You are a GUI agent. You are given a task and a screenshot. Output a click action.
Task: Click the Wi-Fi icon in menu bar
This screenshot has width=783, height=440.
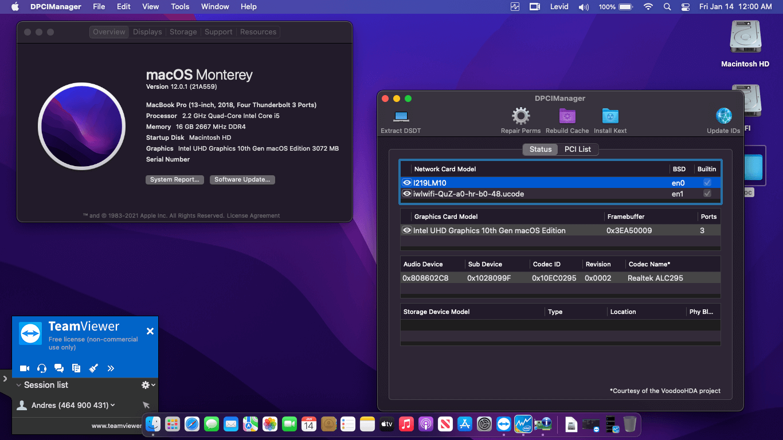point(648,7)
